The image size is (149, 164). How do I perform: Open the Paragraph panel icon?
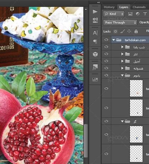coord(95,41)
